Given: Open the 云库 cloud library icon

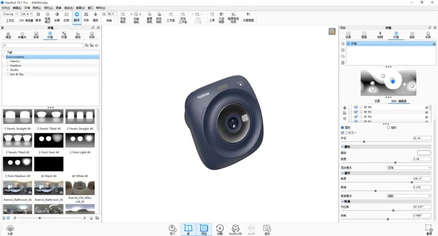Looking at the screenshot, I should point(10,228).
